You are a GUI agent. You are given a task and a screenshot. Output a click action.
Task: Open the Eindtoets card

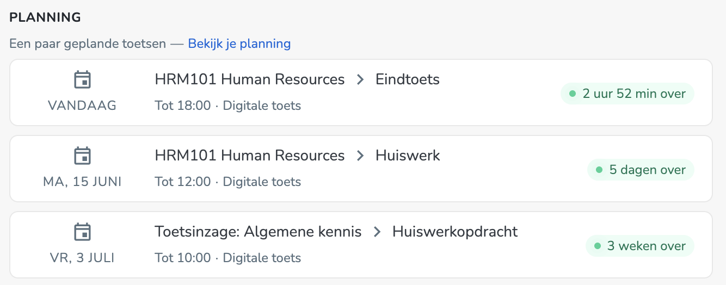click(361, 92)
